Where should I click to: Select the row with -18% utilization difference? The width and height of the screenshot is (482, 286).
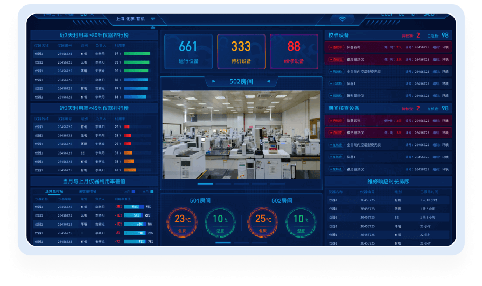tap(94, 215)
